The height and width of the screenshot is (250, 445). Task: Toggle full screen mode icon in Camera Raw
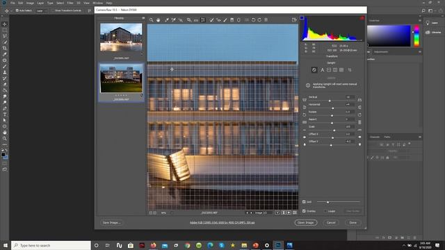click(x=294, y=20)
